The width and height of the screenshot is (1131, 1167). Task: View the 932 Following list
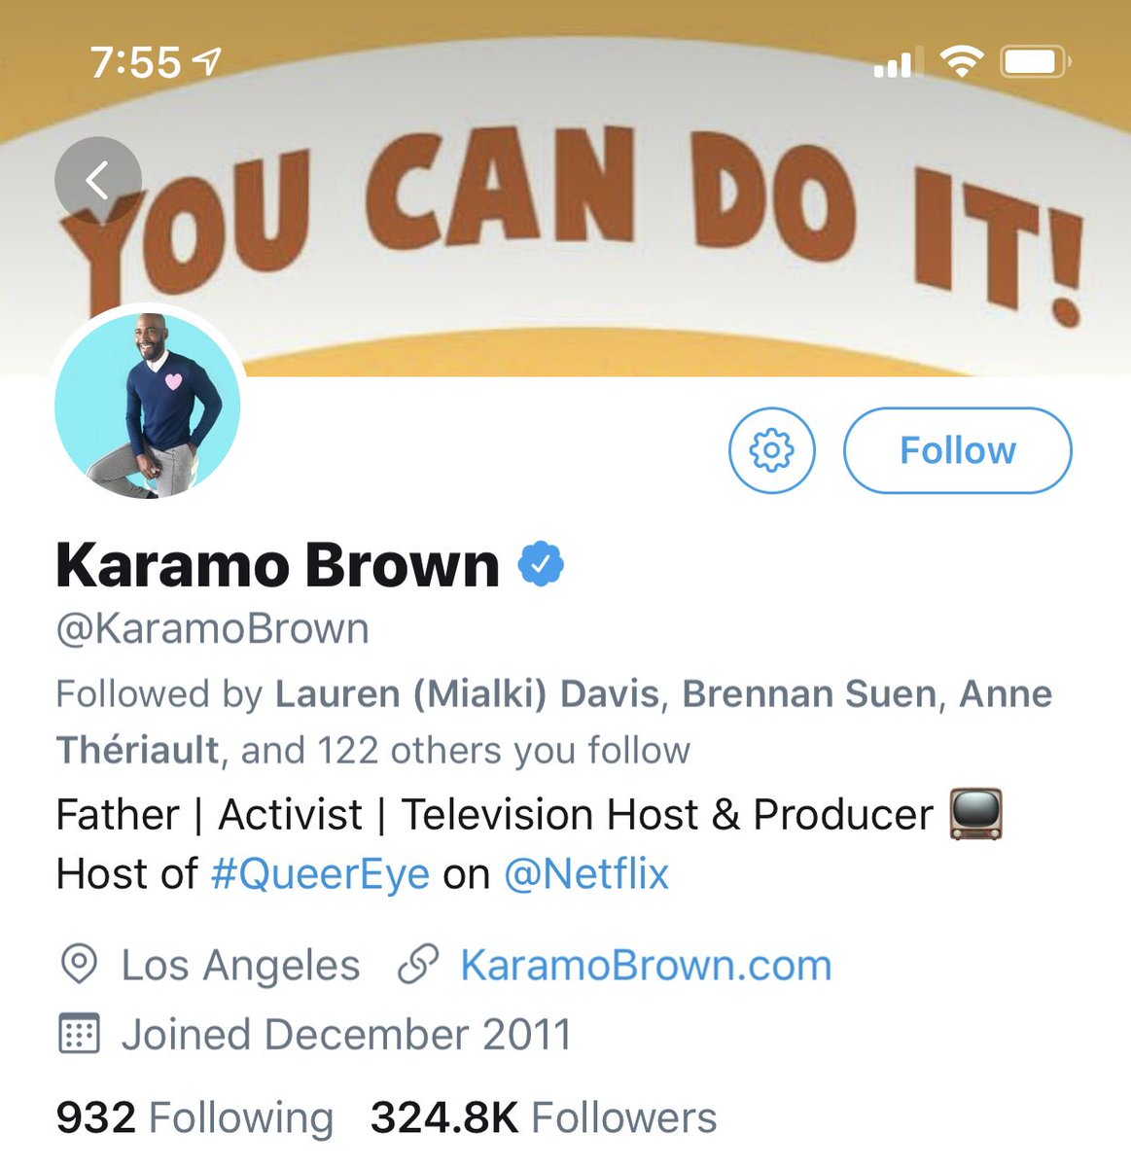[194, 1117]
